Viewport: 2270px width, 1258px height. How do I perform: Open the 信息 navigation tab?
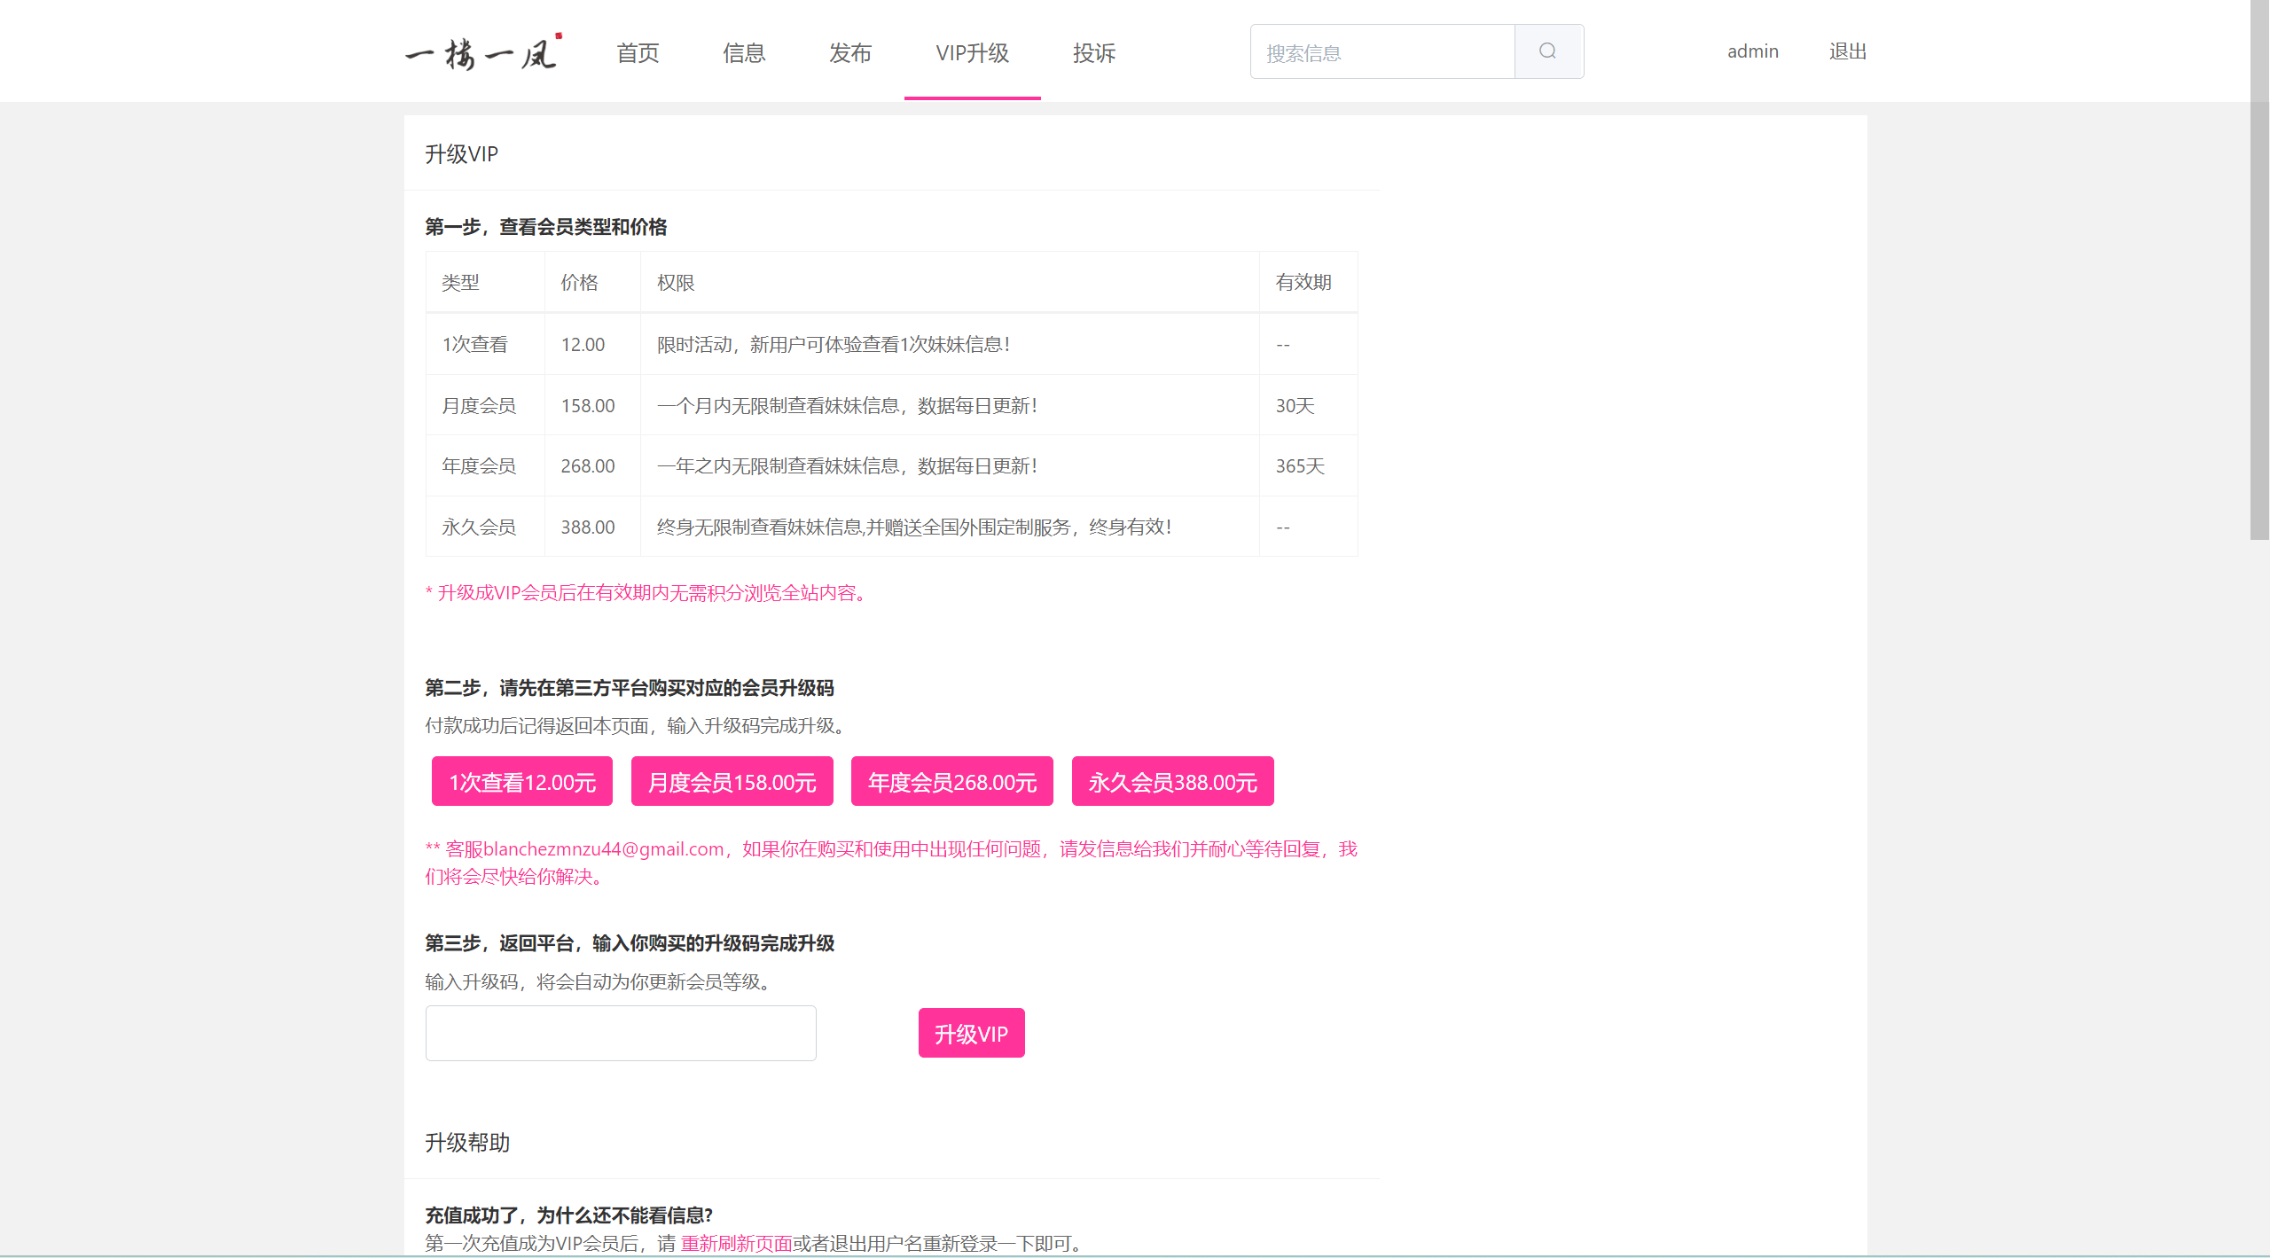744,52
